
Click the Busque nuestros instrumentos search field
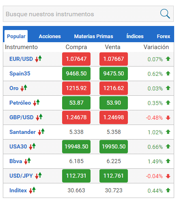point(88,14)
